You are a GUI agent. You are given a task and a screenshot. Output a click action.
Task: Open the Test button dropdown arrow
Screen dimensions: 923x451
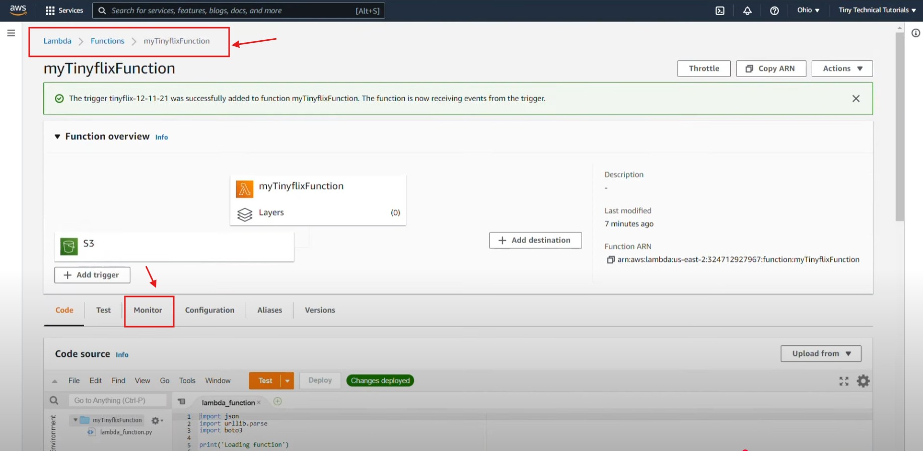tap(287, 381)
